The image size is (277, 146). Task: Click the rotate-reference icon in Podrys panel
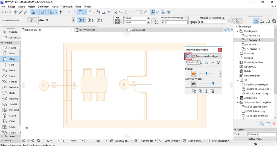pos(206,63)
